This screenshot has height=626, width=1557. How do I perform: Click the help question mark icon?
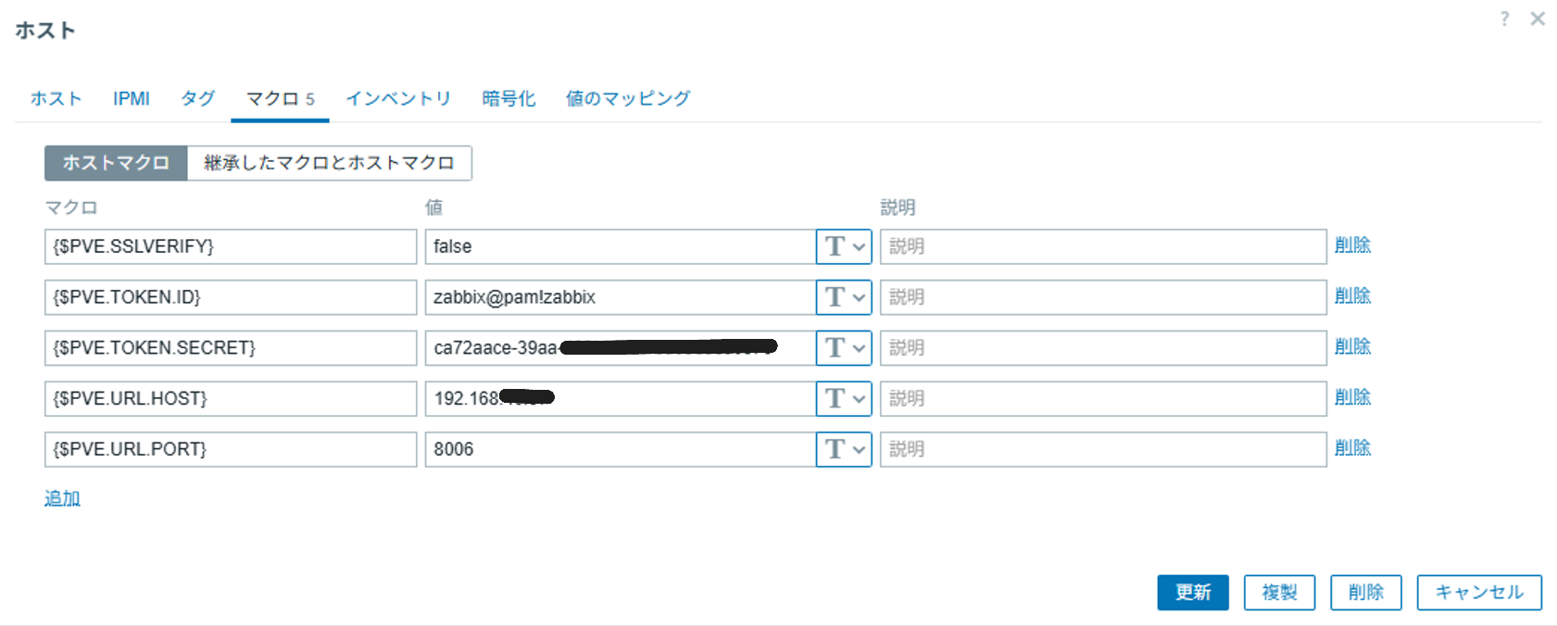click(x=1504, y=19)
